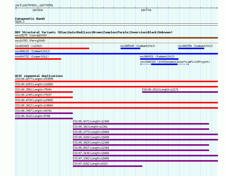This screenshot has height=176, width=225.
Task: Select nsv968128 (Sudmant2013) blue bar
Action: pos(116,54)
